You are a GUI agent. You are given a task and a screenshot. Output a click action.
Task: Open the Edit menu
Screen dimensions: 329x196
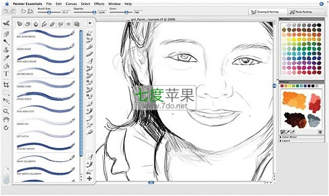[59, 4]
